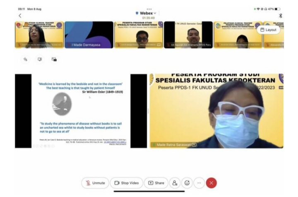The image size is (298, 197).
Task: Unmute the microphone
Action: pos(95,183)
